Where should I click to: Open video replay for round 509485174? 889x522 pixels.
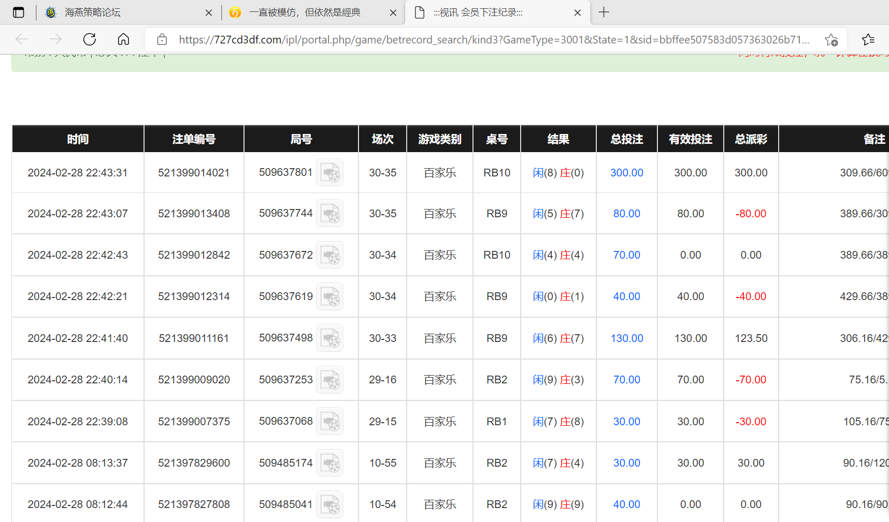(330, 463)
